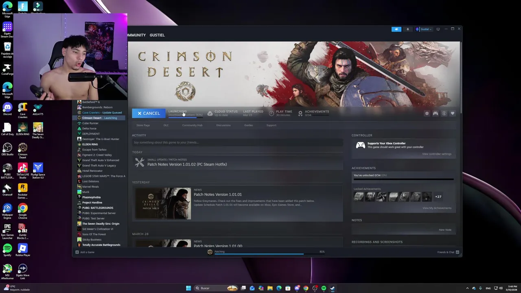Open the Support tab

(271, 125)
